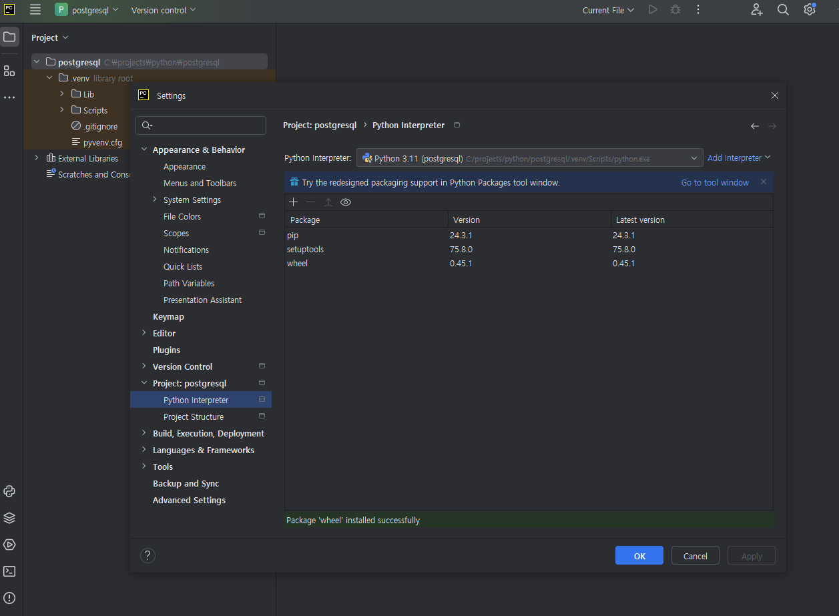The width and height of the screenshot is (839, 616).
Task: Select Keymap in settings list
Action: (168, 316)
